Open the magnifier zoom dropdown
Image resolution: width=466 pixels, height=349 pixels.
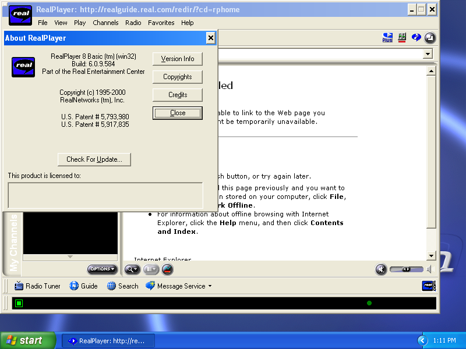pyautogui.click(x=132, y=269)
